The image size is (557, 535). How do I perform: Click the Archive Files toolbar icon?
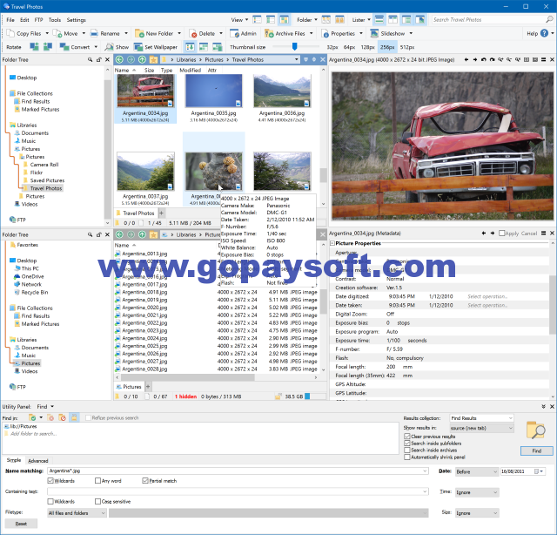[269, 33]
